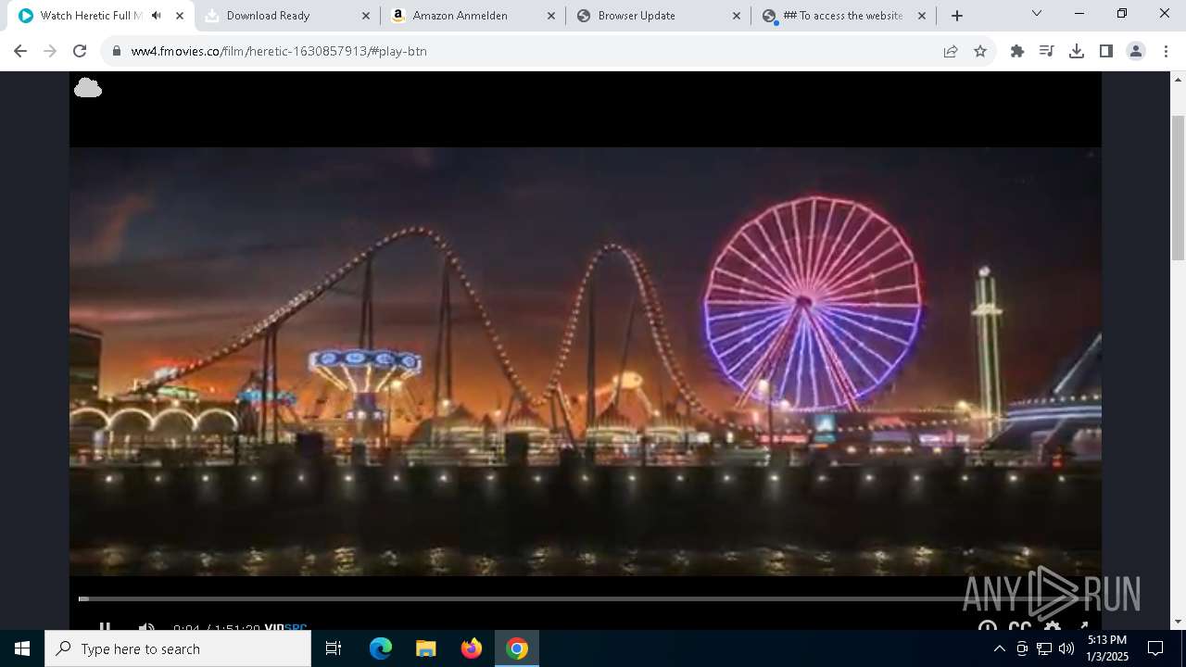Click the Windows search box
Viewport: 1186px width, 667px height.
pyautogui.click(x=178, y=648)
